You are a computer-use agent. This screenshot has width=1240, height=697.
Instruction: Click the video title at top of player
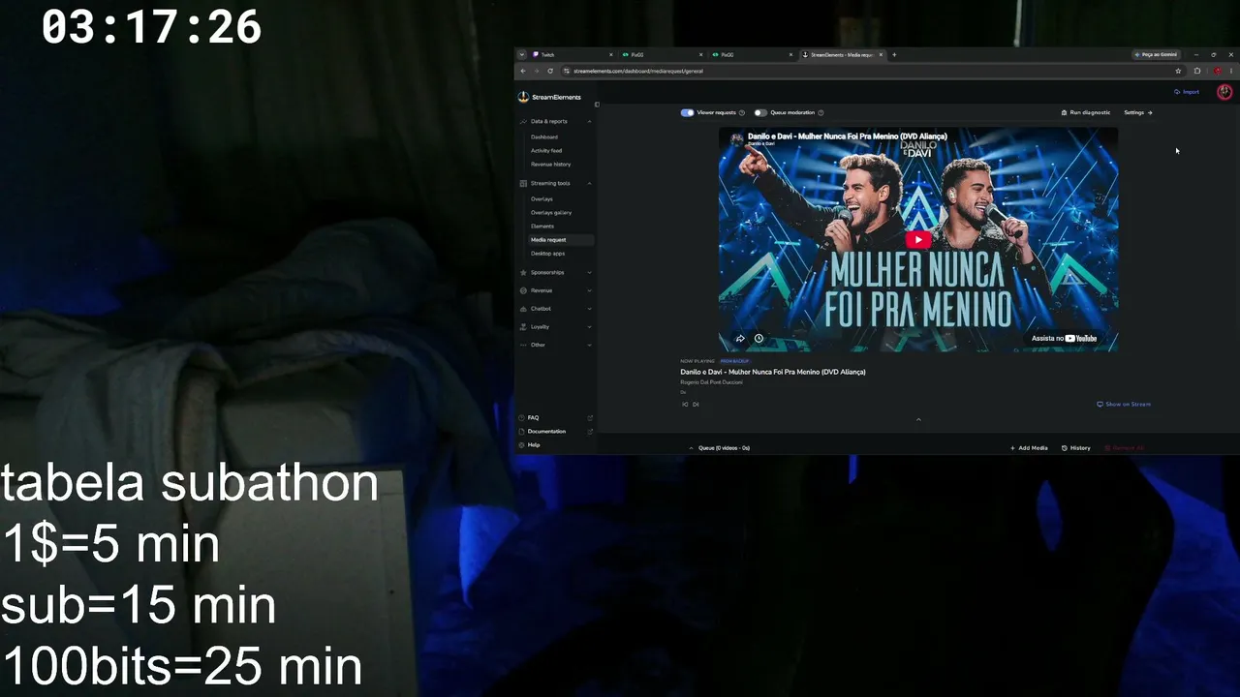(848, 136)
